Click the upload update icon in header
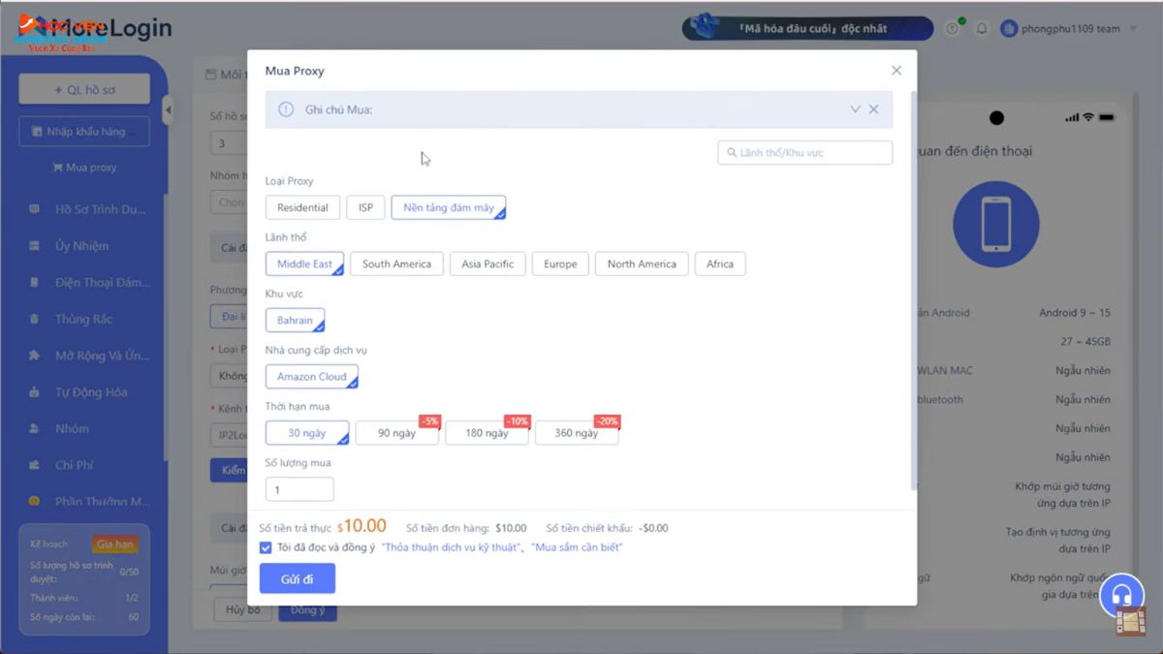 (x=952, y=29)
